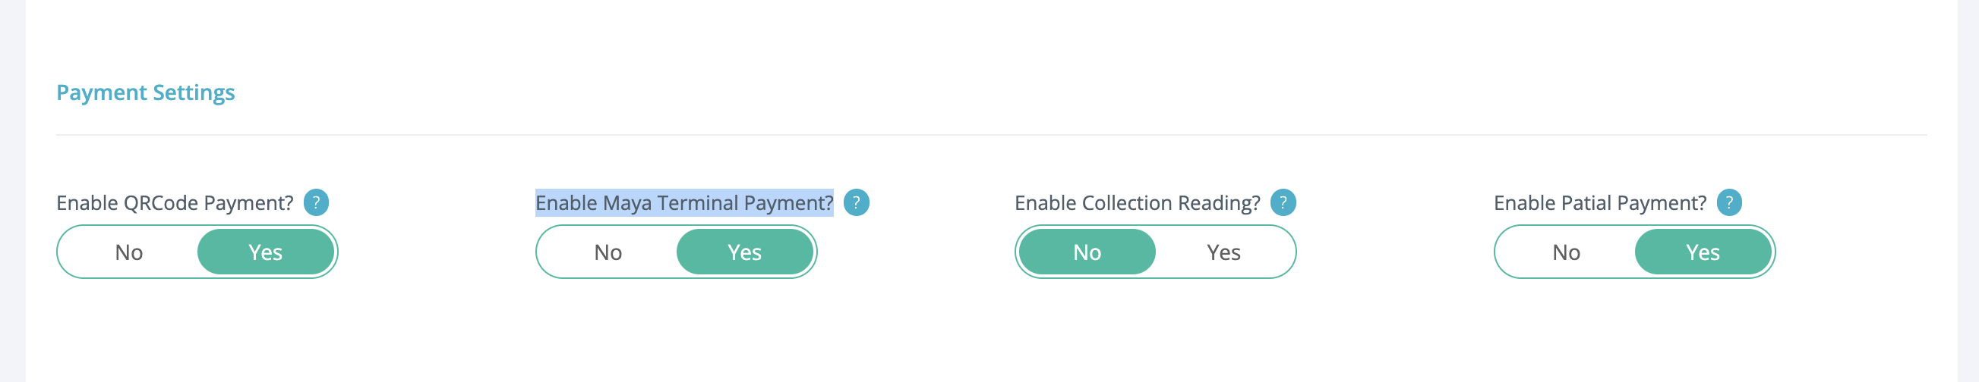Viewport: 1979px width, 382px height.
Task: Enable Collection Reading by clicking Yes
Action: 1223,252
